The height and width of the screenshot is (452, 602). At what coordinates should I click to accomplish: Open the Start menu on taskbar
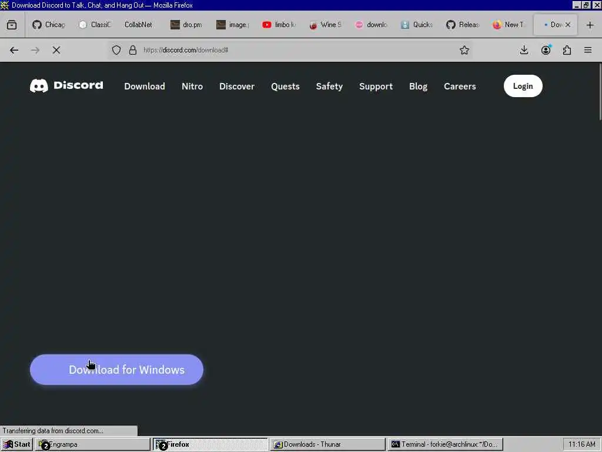point(17,444)
